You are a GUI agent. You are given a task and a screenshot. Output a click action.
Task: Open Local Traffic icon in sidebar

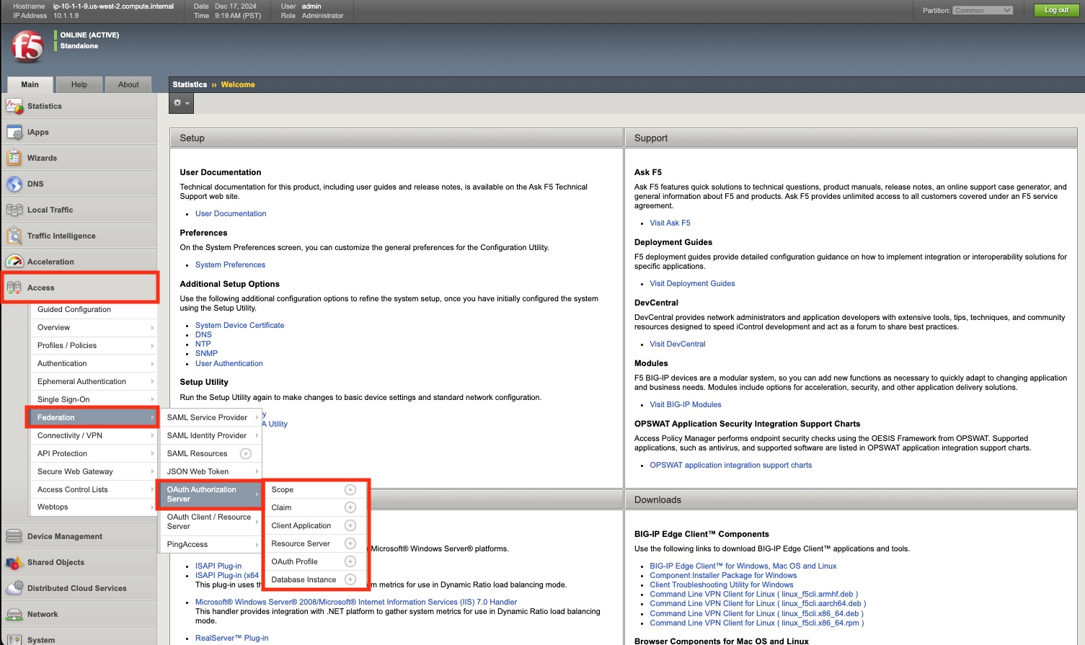click(14, 210)
